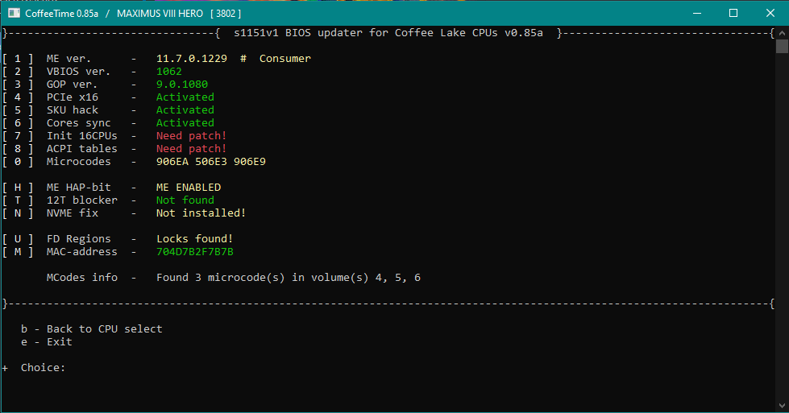Click the GOP version 9.0.1080
This screenshot has height=413, width=789.
(x=181, y=85)
